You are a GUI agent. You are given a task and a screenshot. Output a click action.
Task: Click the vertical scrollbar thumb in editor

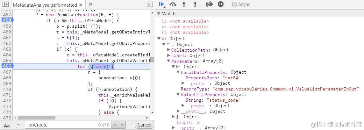152,60
